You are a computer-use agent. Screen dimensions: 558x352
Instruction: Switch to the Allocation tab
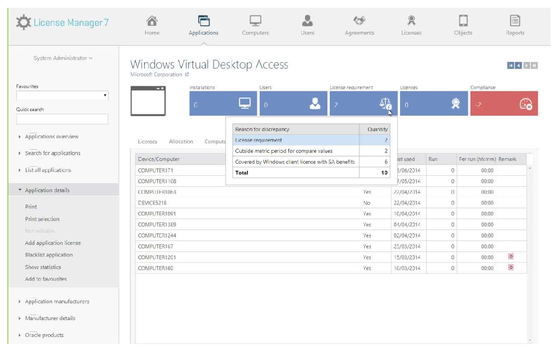(x=181, y=142)
